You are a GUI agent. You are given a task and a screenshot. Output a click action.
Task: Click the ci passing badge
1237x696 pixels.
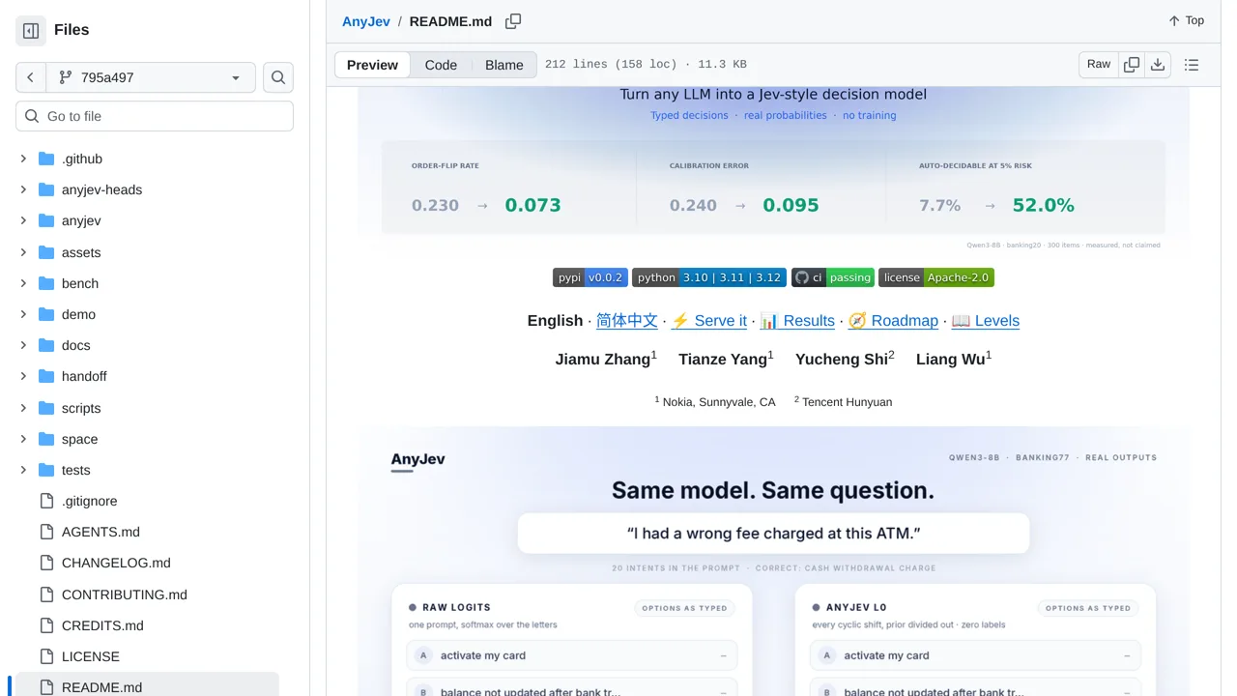point(833,277)
